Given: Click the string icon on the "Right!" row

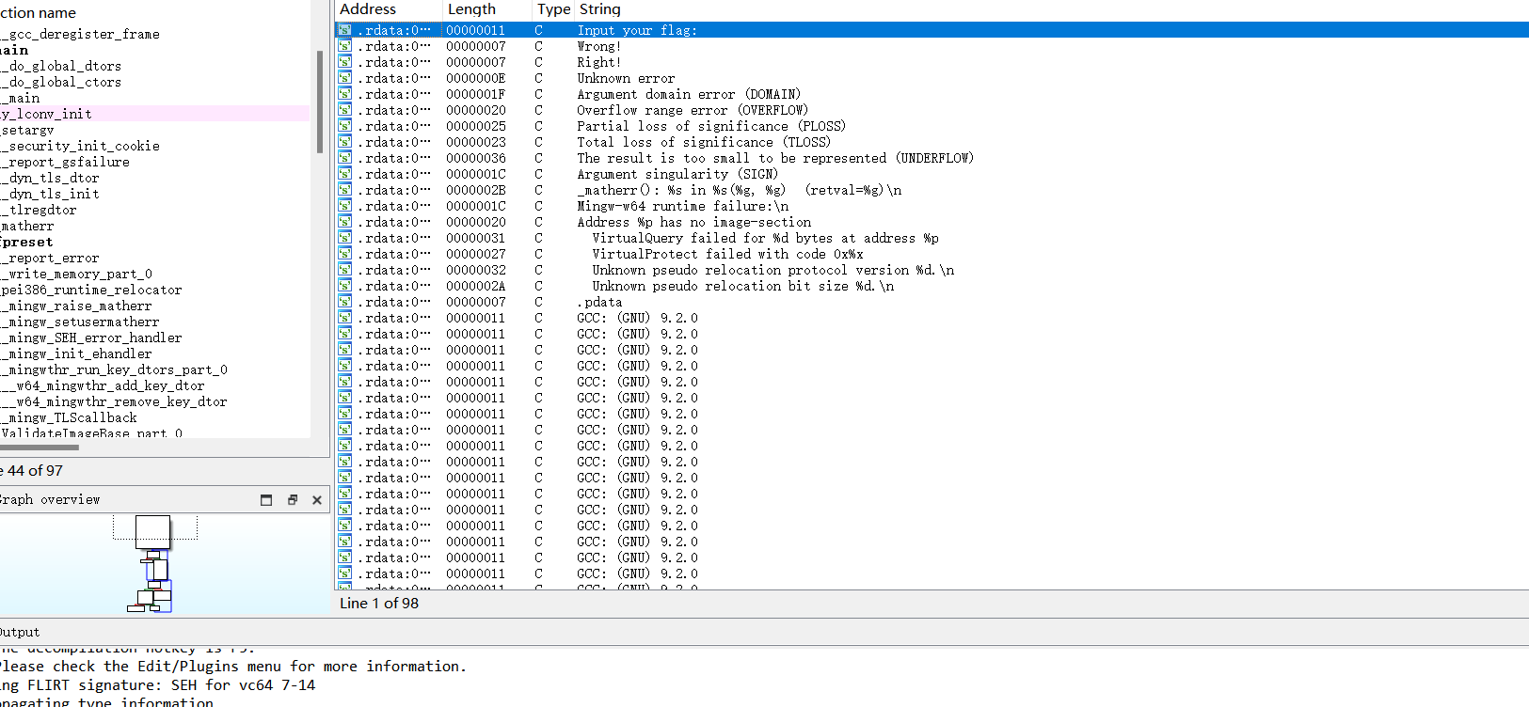Looking at the screenshot, I should 345,62.
